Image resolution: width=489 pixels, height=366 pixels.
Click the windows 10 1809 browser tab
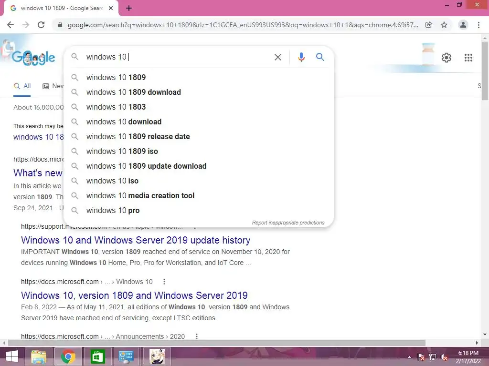pos(61,9)
